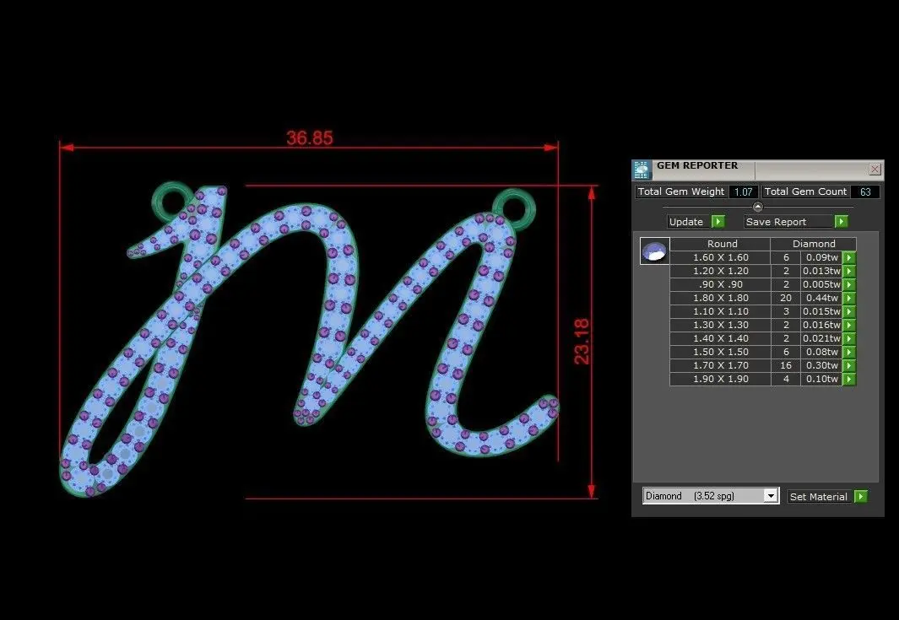Click count 16 in 1.70 X 1.70 row

[x=786, y=365]
